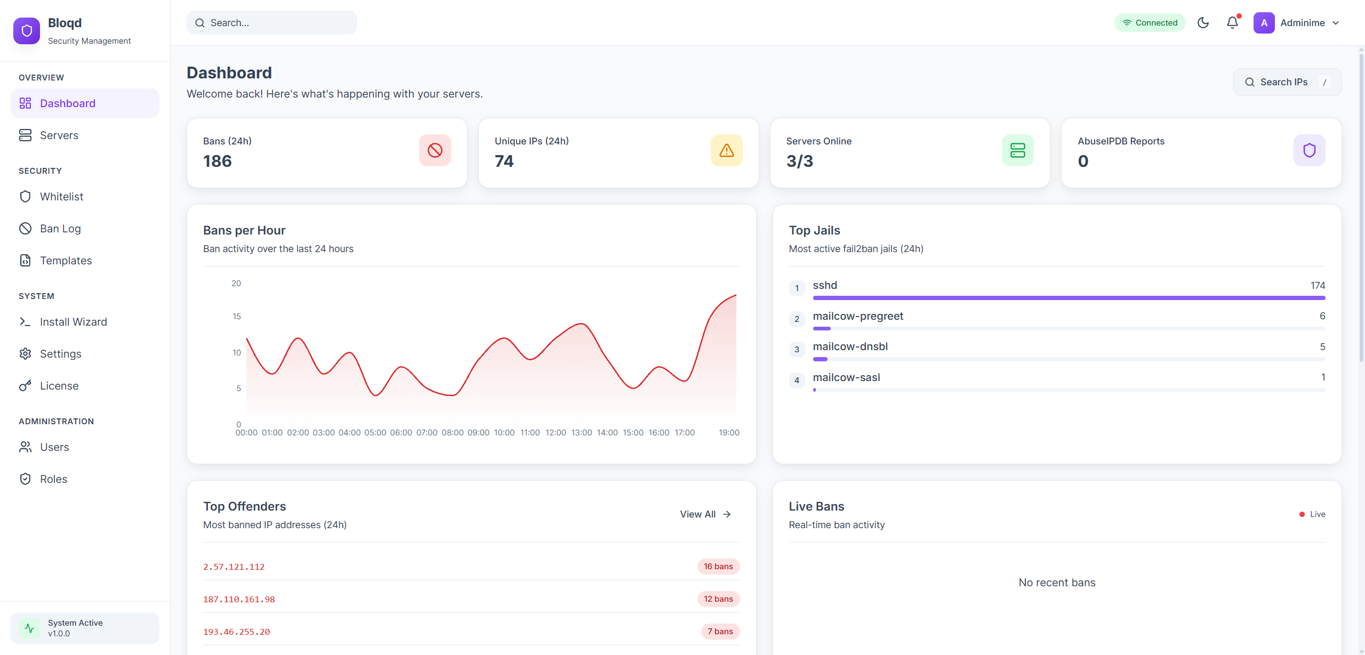1365x655 pixels.
Task: Select the Dashboard grid icon in sidebar
Action: [25, 103]
